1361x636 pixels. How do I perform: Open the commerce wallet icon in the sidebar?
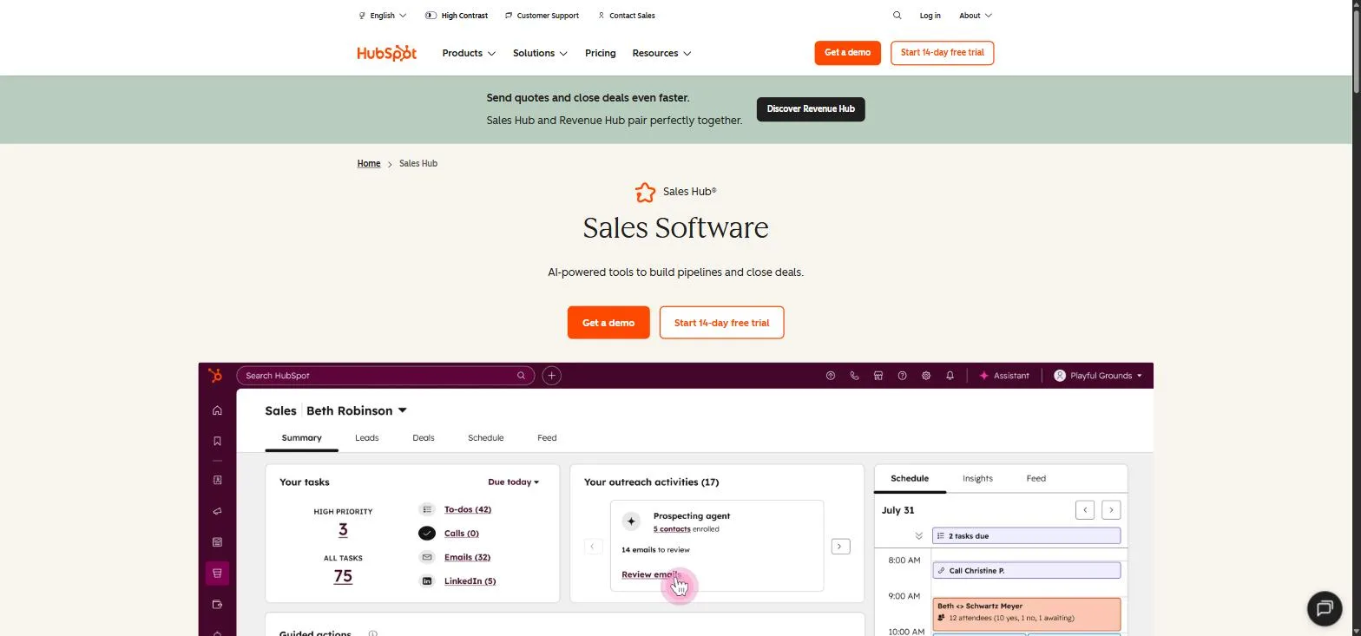tap(217, 604)
